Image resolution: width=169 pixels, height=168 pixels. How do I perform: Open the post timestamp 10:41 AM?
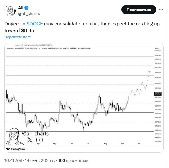[x=13, y=160]
